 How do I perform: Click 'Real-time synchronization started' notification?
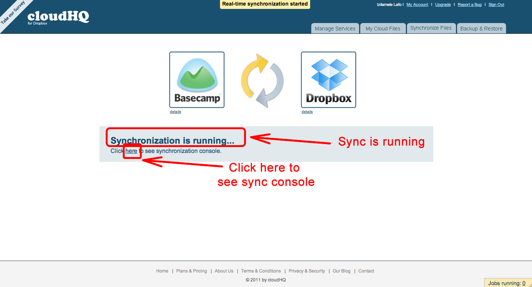coord(265,4)
